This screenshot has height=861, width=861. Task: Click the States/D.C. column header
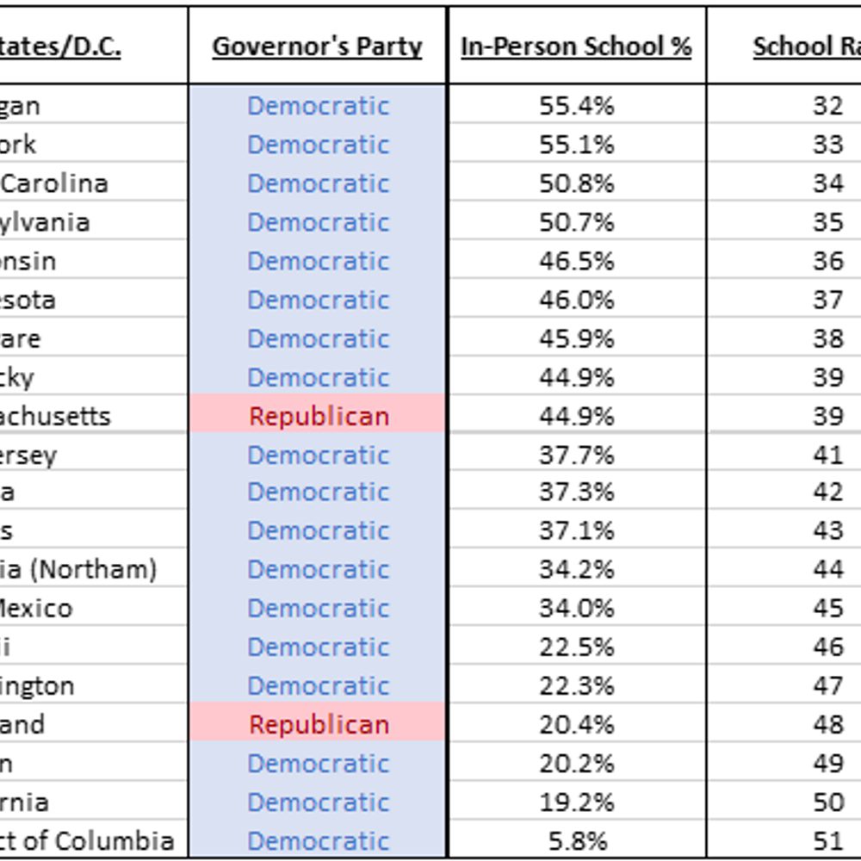[x=93, y=46]
